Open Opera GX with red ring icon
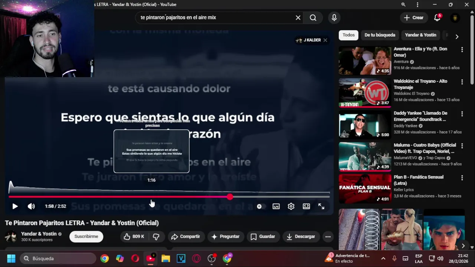Viewport: 475px width, 267px height. pyautogui.click(x=196, y=258)
